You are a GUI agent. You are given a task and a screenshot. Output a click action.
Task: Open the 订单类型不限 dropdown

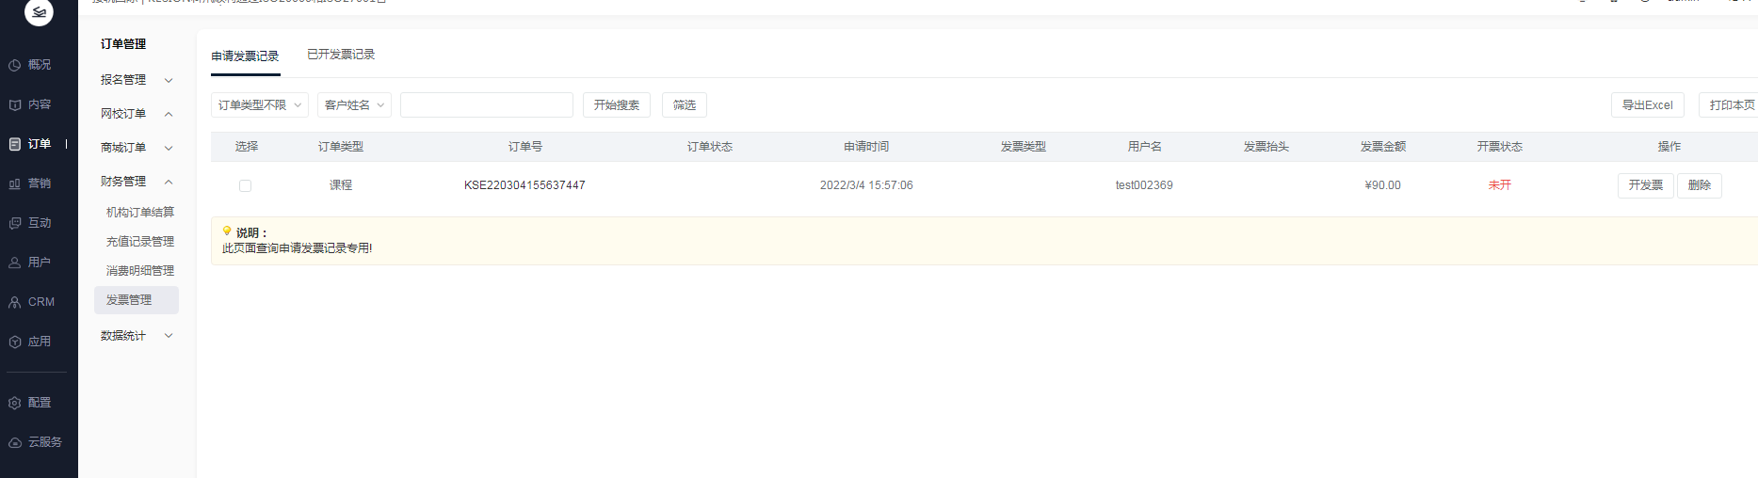(260, 104)
